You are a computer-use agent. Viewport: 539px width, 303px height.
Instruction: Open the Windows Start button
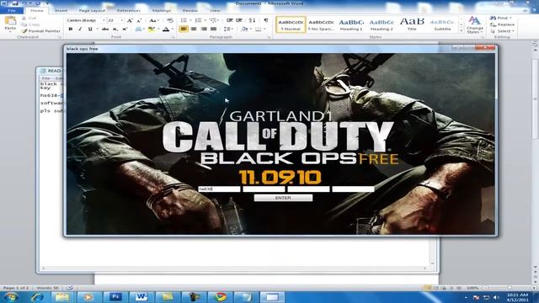coord(11,297)
